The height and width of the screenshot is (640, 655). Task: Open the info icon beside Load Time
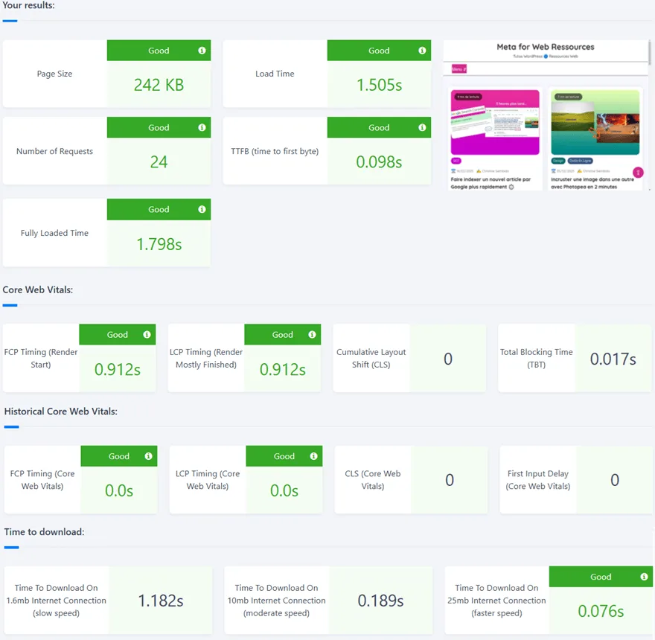click(422, 50)
